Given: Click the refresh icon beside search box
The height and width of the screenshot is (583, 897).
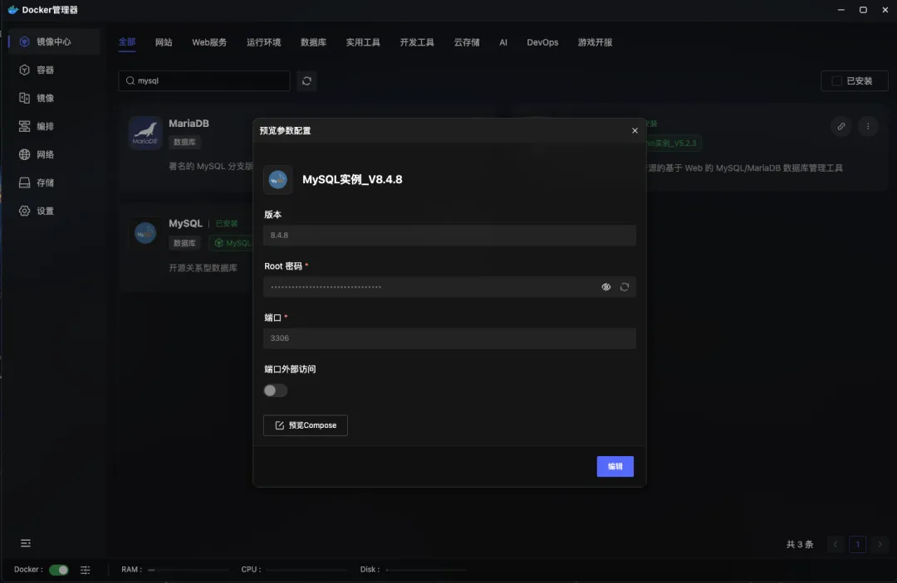Looking at the screenshot, I should pos(306,81).
